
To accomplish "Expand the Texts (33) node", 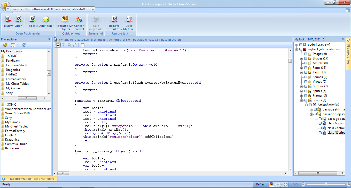I will (302, 72).
